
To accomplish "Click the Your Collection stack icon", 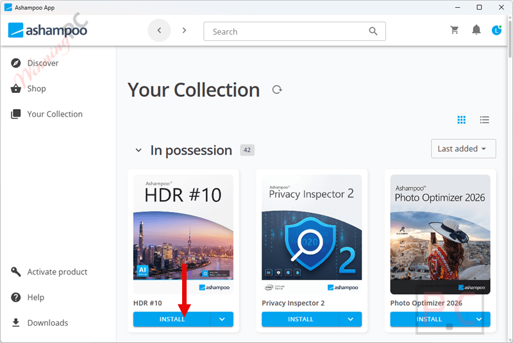I will pos(15,113).
